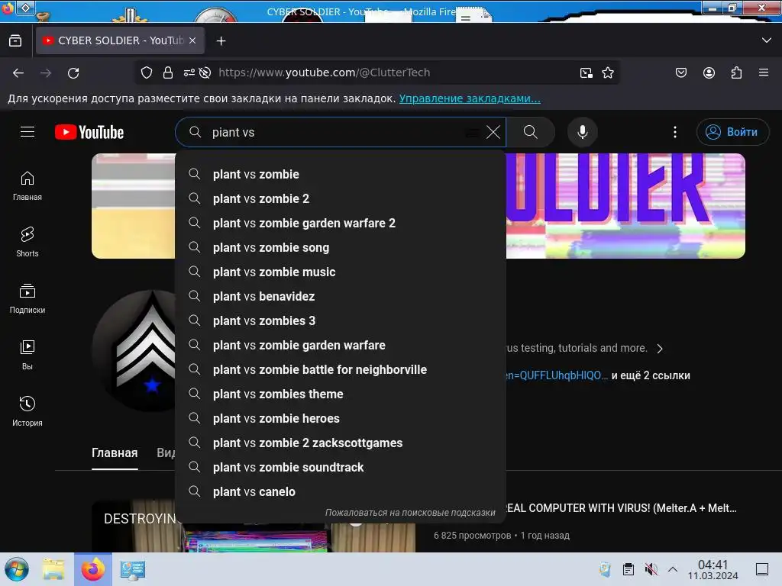782x586 pixels.
Task: Start voice search with microphone icon
Action: [582, 132]
